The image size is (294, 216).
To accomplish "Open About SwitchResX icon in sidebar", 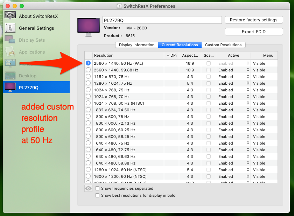I will click(x=10, y=16).
